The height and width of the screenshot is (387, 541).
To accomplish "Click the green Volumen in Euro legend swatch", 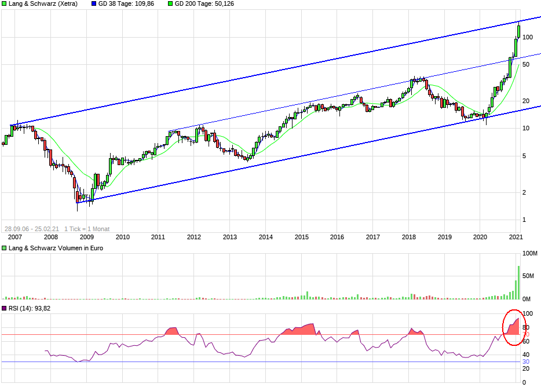I will click(x=4, y=248).
